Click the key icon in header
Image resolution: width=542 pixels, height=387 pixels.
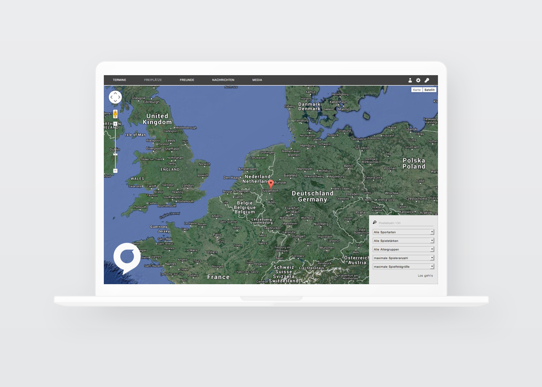click(427, 80)
